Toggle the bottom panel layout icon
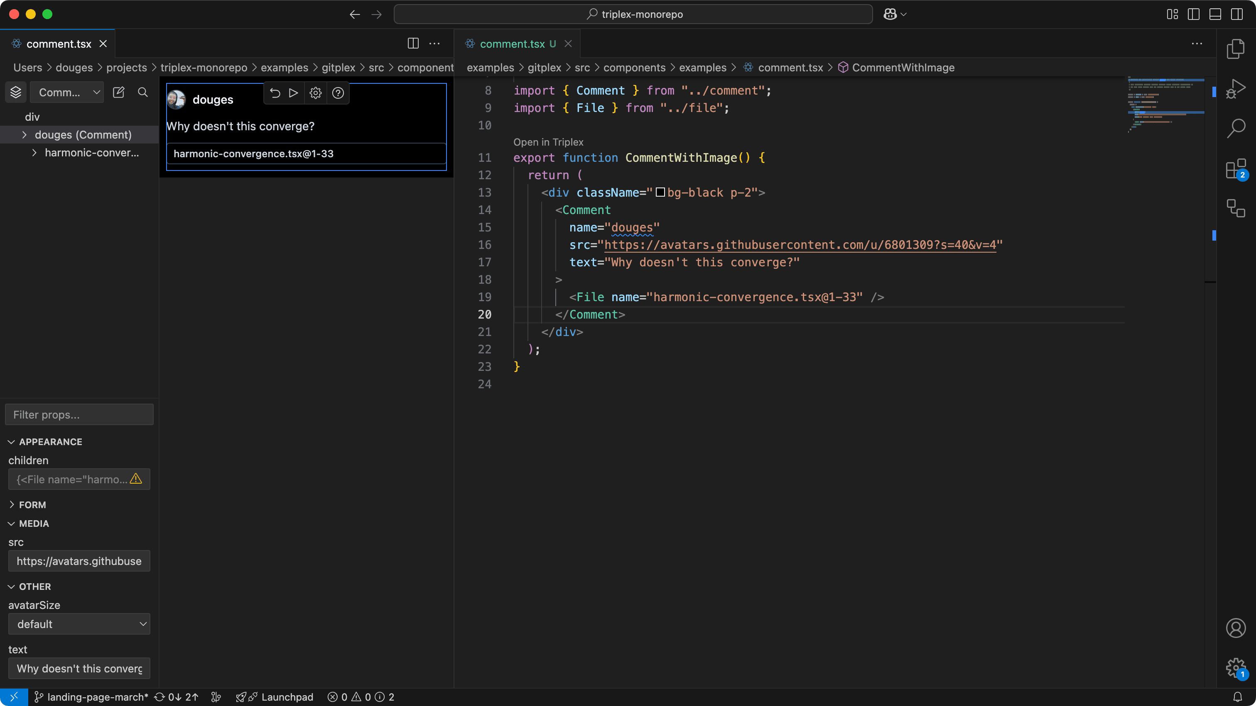This screenshot has height=706, width=1256. tap(1215, 14)
